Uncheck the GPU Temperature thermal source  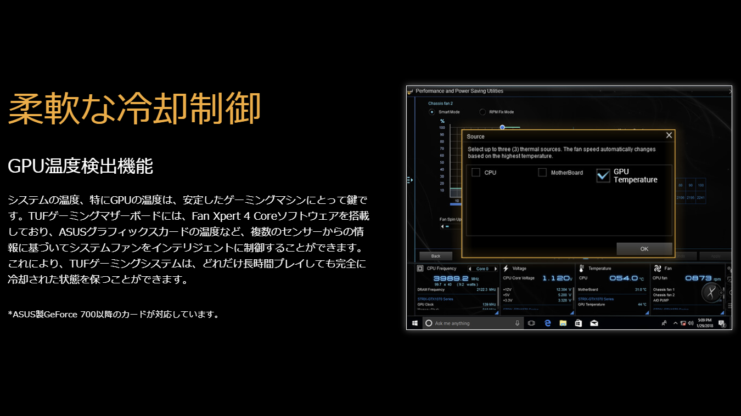pyautogui.click(x=604, y=174)
